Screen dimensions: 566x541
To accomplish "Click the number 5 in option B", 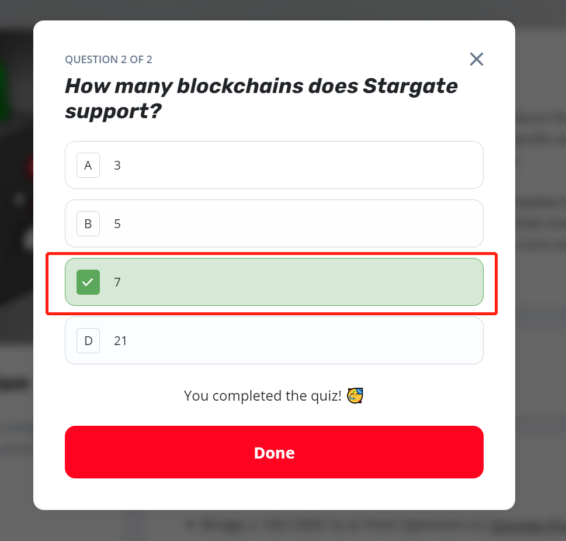I will 117,223.
